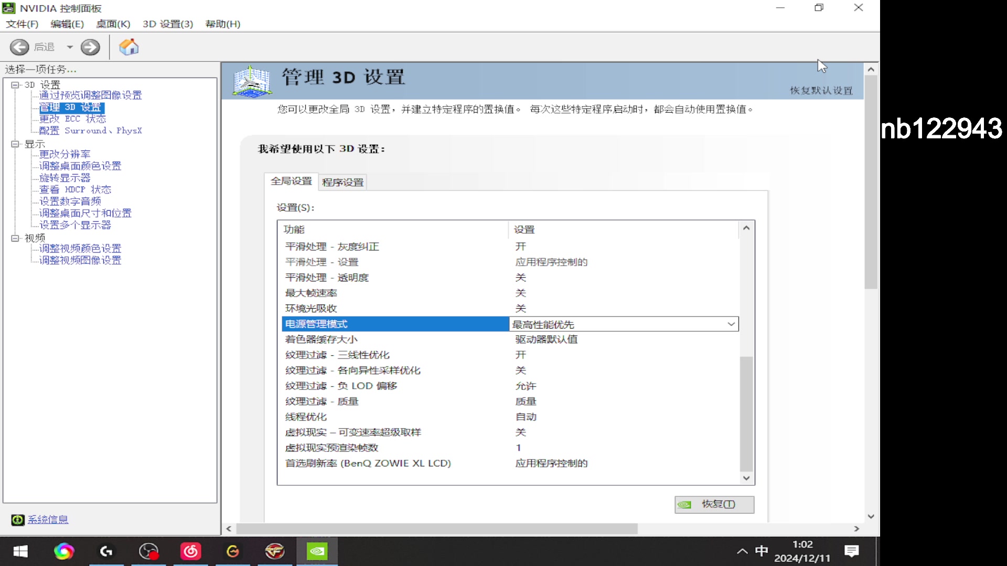Image resolution: width=1007 pixels, height=566 pixels.
Task: Select 更改分辨率 tree item
Action: pyautogui.click(x=65, y=154)
